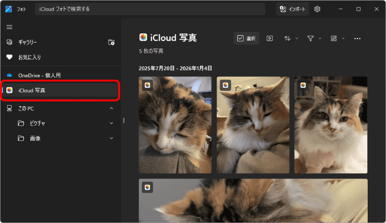Click the add folder icon beside ギャラリー
The image size is (386, 223).
pyautogui.click(x=111, y=42)
